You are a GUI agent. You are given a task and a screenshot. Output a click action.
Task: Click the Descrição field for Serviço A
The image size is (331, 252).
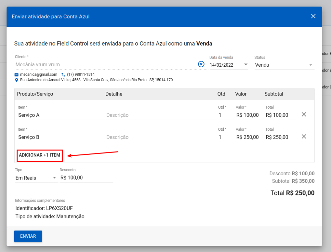coord(161,115)
